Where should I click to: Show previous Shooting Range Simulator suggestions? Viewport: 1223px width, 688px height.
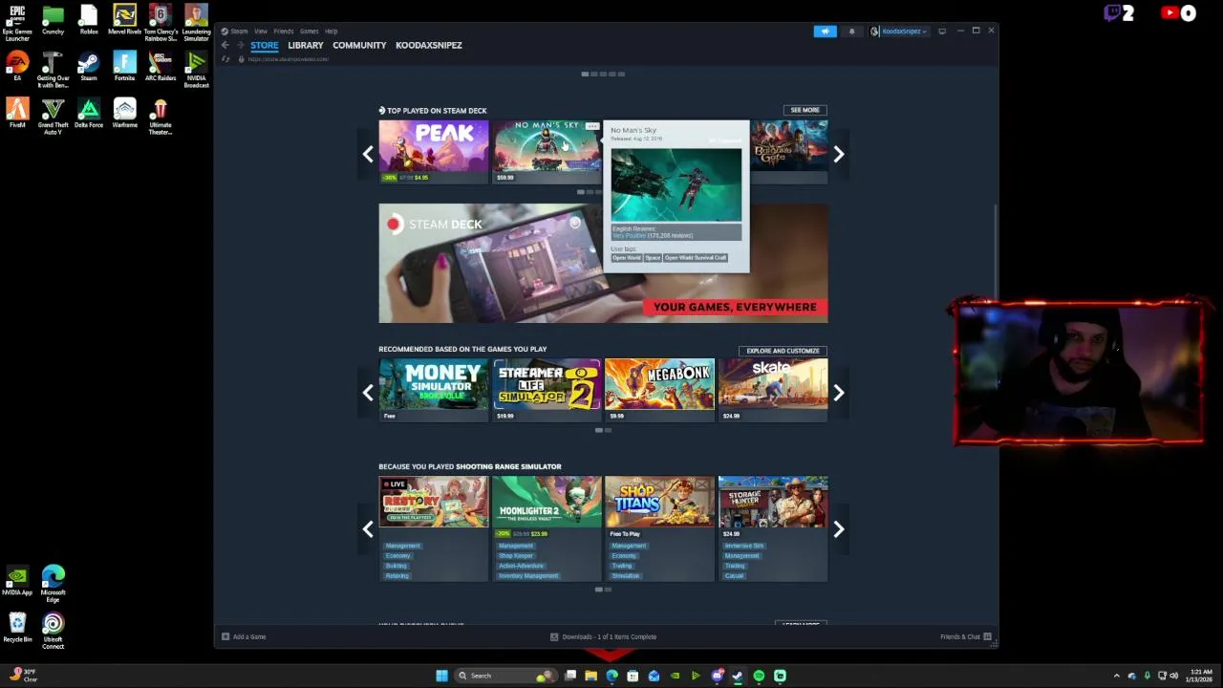pyautogui.click(x=368, y=529)
